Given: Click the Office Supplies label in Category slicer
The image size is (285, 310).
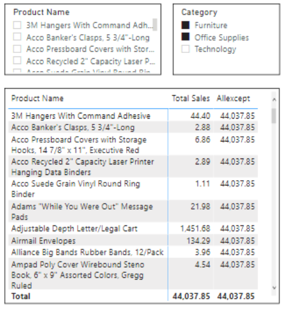Looking at the screenshot, I should [x=222, y=38].
